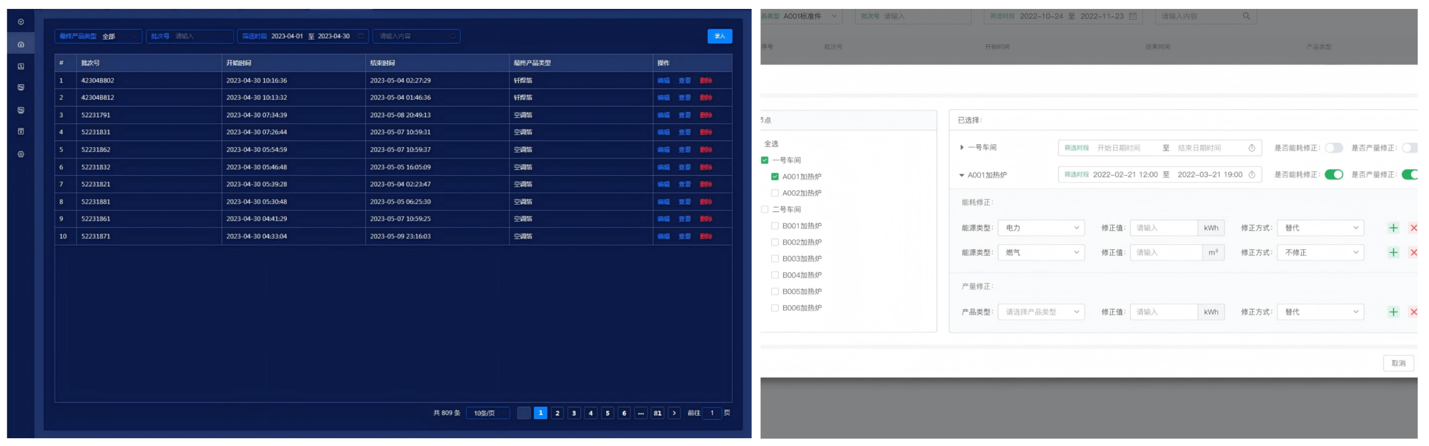Screen dimensions: 1429x446
Task: Go to the next page with the arrow
Action: click(x=674, y=413)
